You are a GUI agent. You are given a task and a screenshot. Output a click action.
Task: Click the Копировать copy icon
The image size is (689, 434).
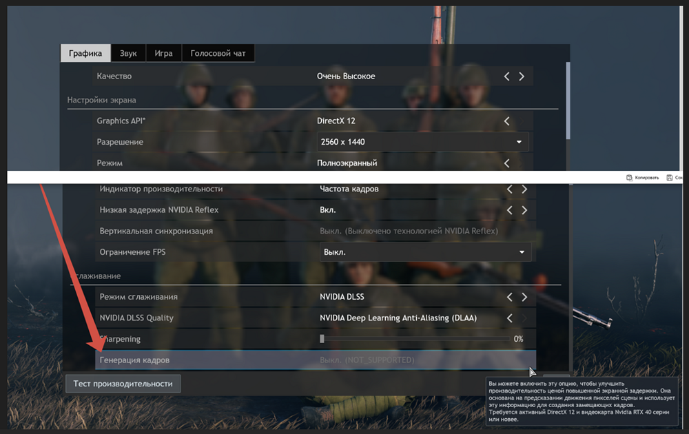click(629, 178)
